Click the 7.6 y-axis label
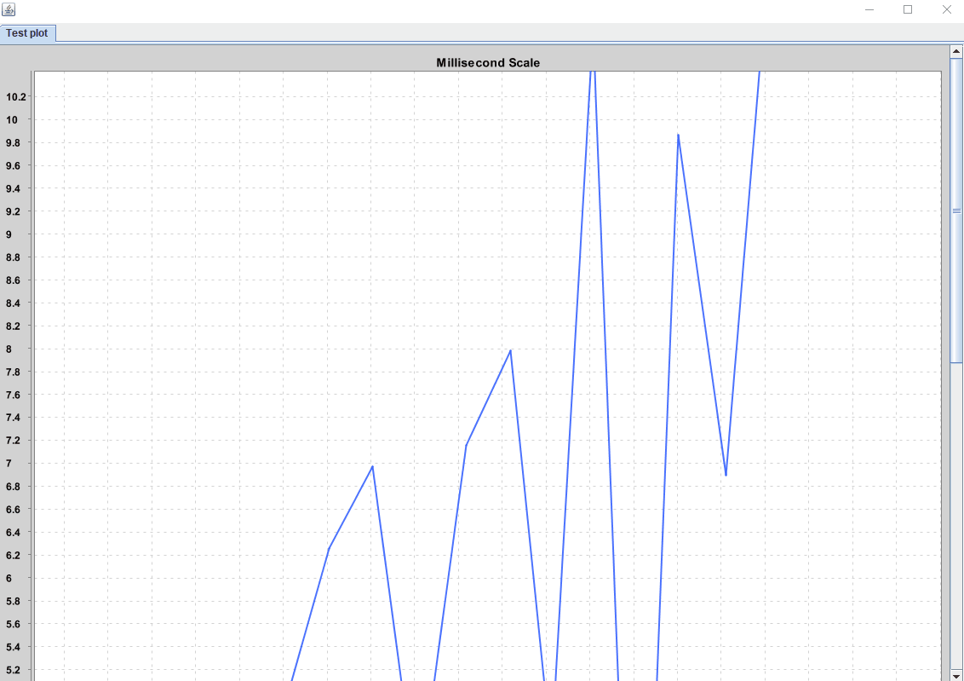 [x=13, y=395]
